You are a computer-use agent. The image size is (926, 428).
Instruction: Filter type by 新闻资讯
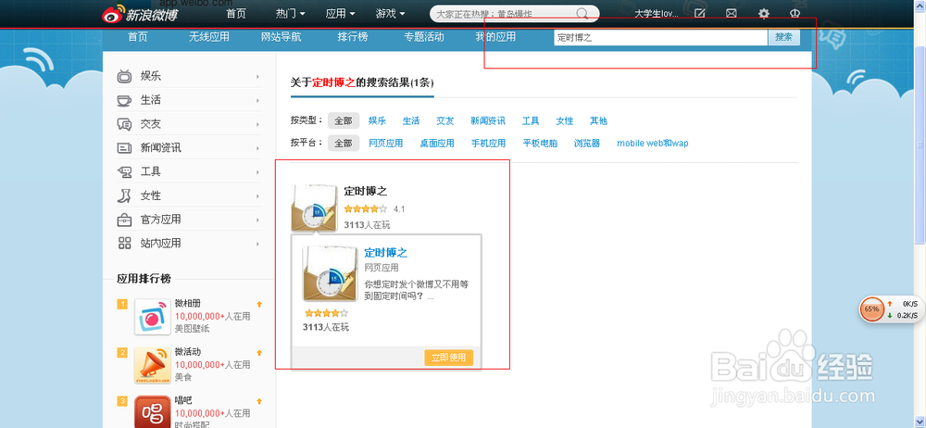coord(488,120)
